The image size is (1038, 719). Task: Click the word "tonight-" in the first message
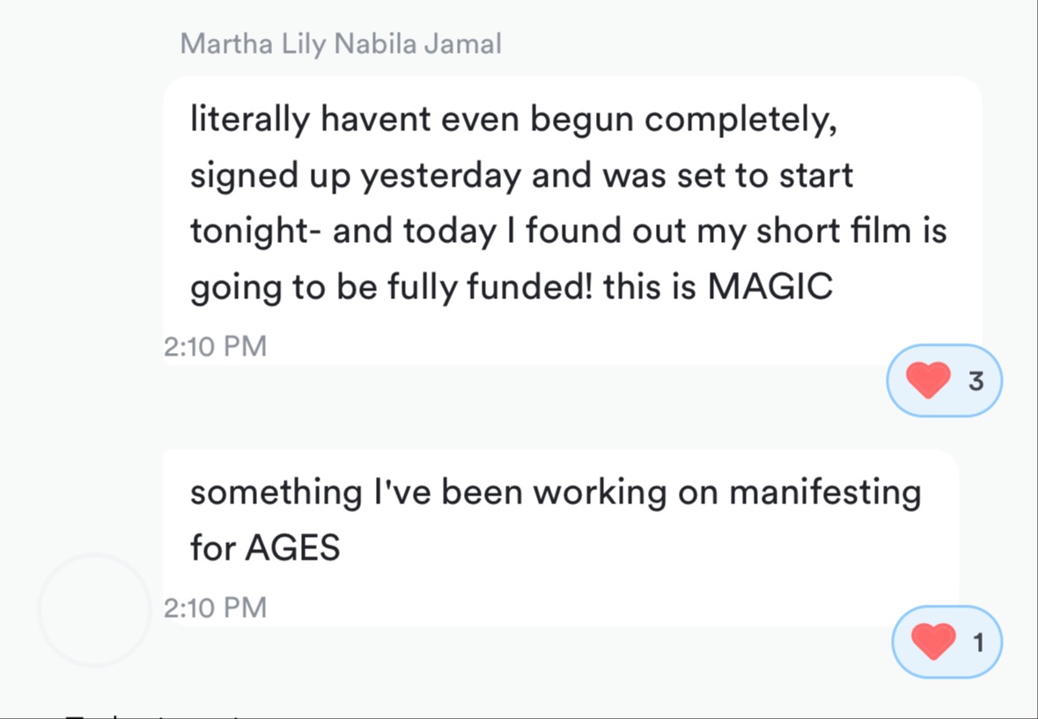(x=254, y=231)
